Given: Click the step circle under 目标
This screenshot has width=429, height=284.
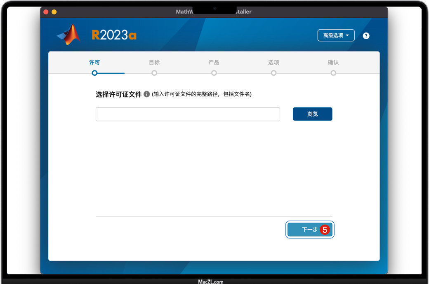Looking at the screenshot, I should (154, 73).
